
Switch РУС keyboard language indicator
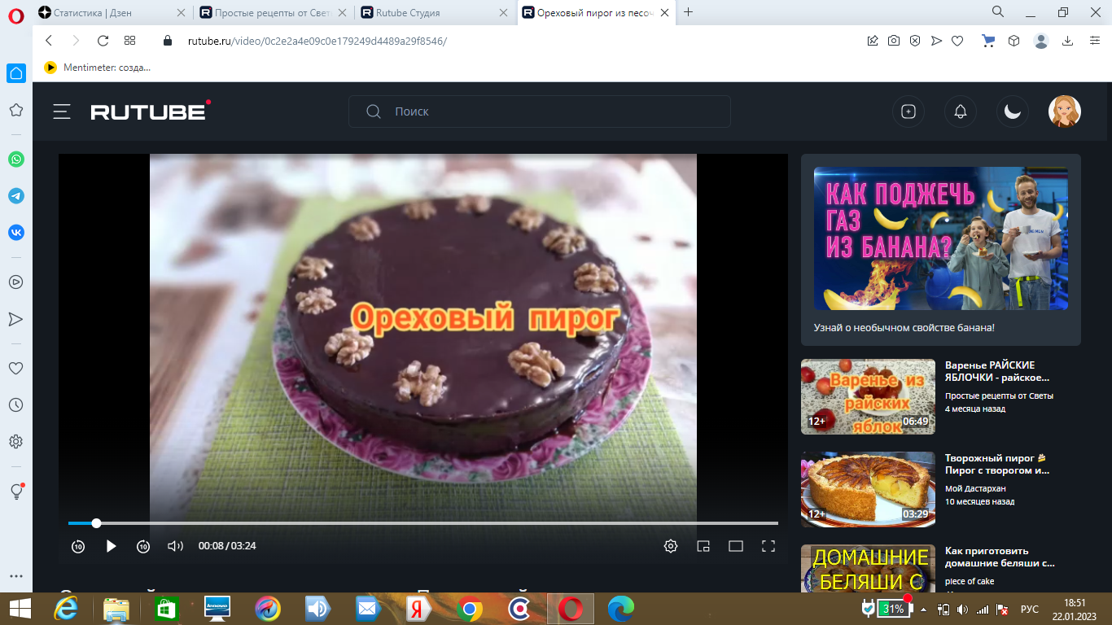pyautogui.click(x=1030, y=609)
